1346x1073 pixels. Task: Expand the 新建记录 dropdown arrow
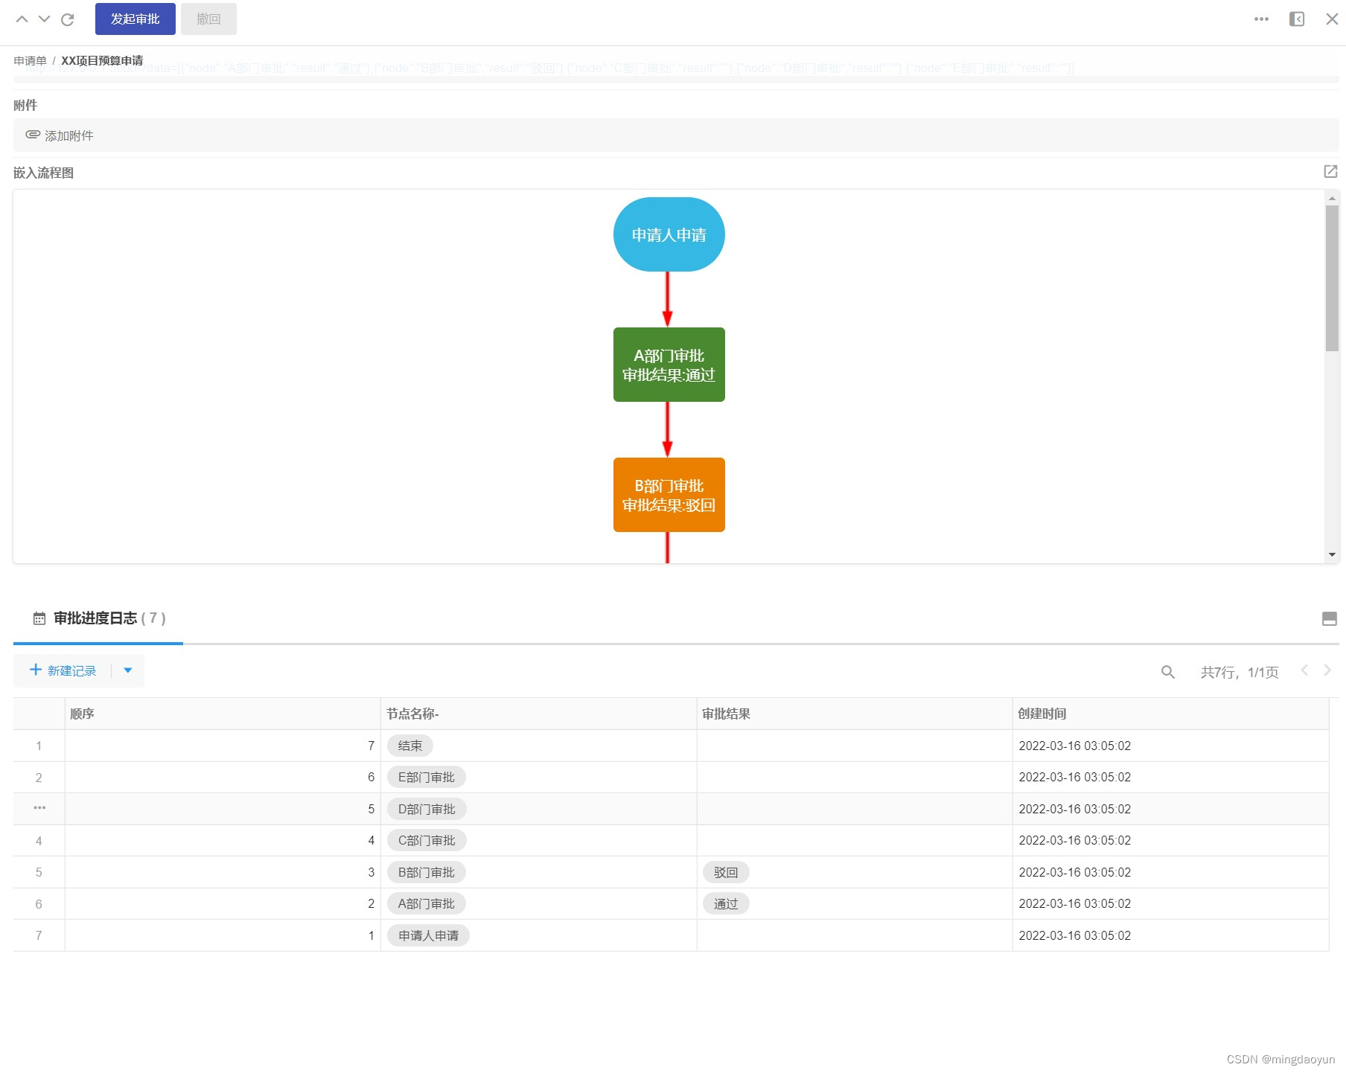pyautogui.click(x=128, y=670)
